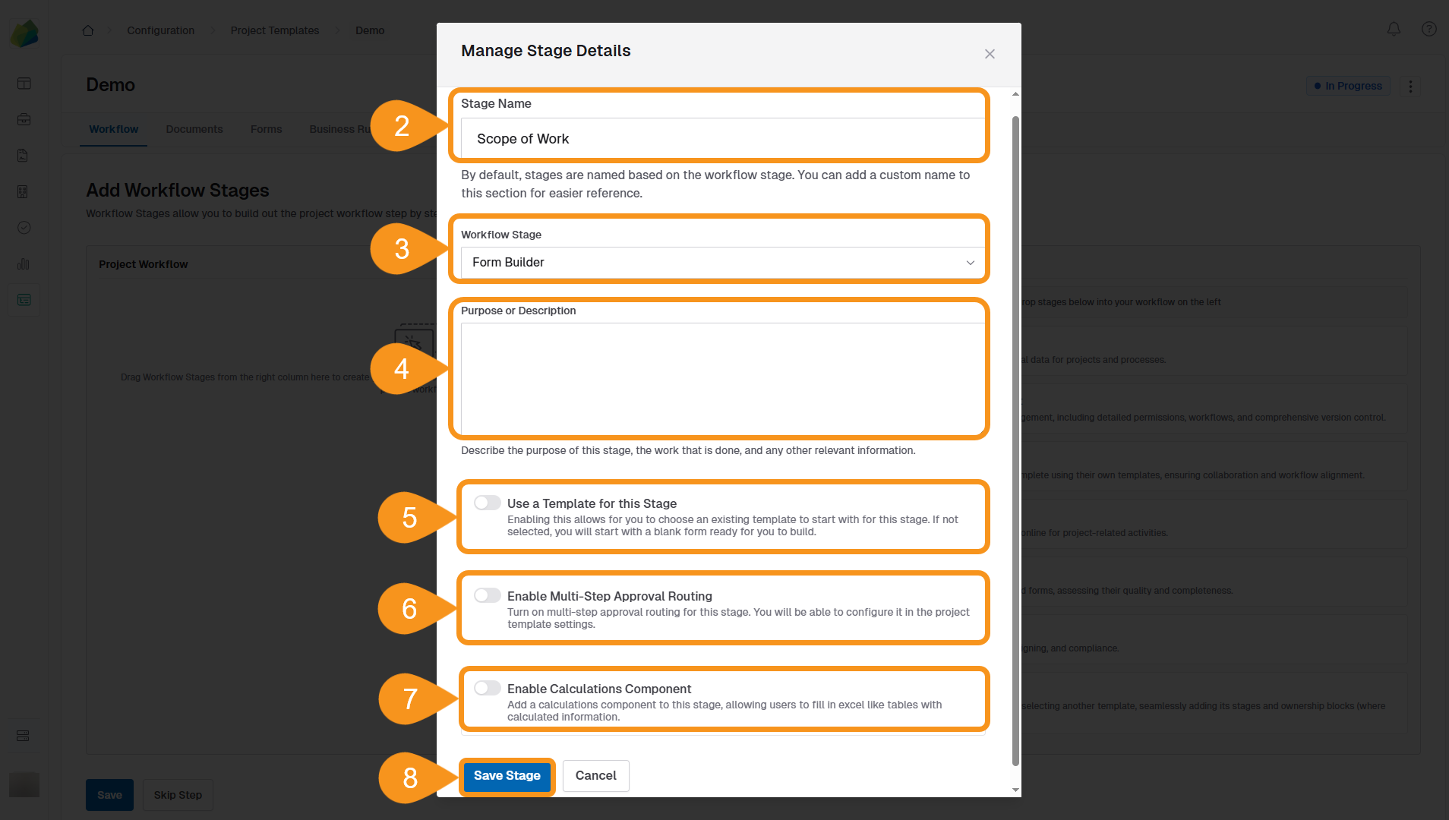Image resolution: width=1449 pixels, height=820 pixels.
Task: Open the notifications bell
Action: pos(1394,29)
